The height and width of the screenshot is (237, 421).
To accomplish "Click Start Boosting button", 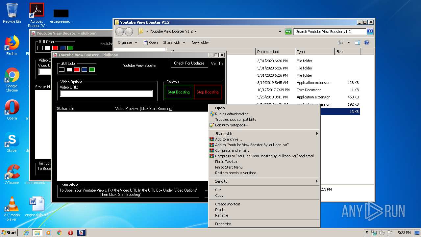I will (179, 92).
